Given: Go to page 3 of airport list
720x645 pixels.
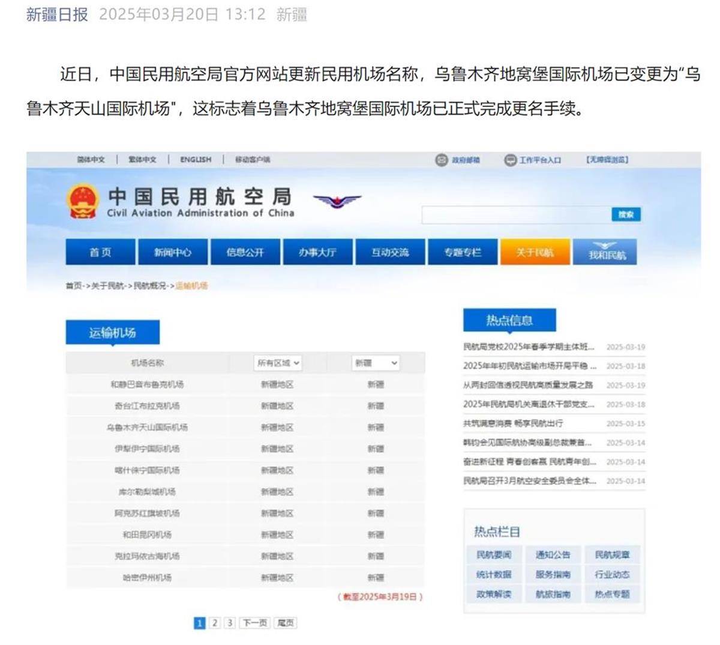Looking at the screenshot, I should click(x=229, y=623).
